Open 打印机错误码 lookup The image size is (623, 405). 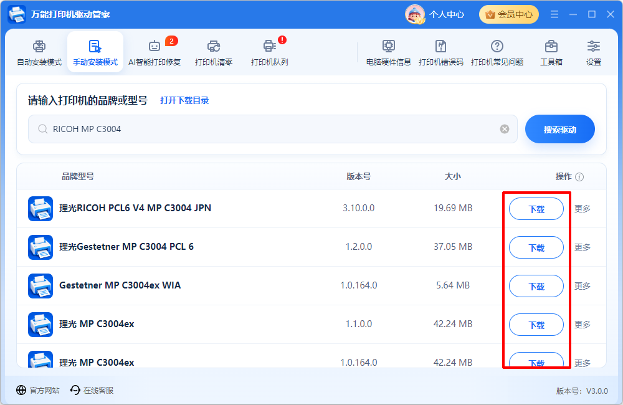(441, 52)
